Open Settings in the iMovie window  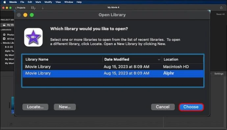[219, 74]
